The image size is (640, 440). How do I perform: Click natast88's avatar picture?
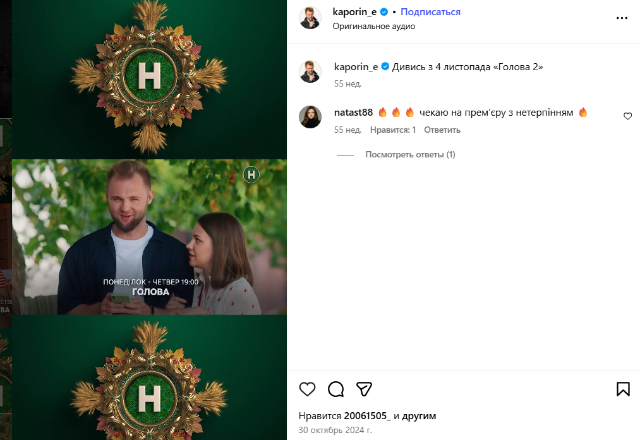[310, 117]
